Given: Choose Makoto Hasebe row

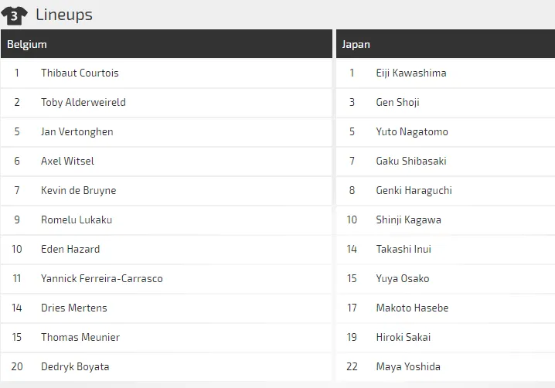Looking at the screenshot, I should 412,308.
